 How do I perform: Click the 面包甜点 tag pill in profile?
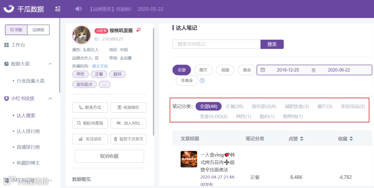pos(84,85)
